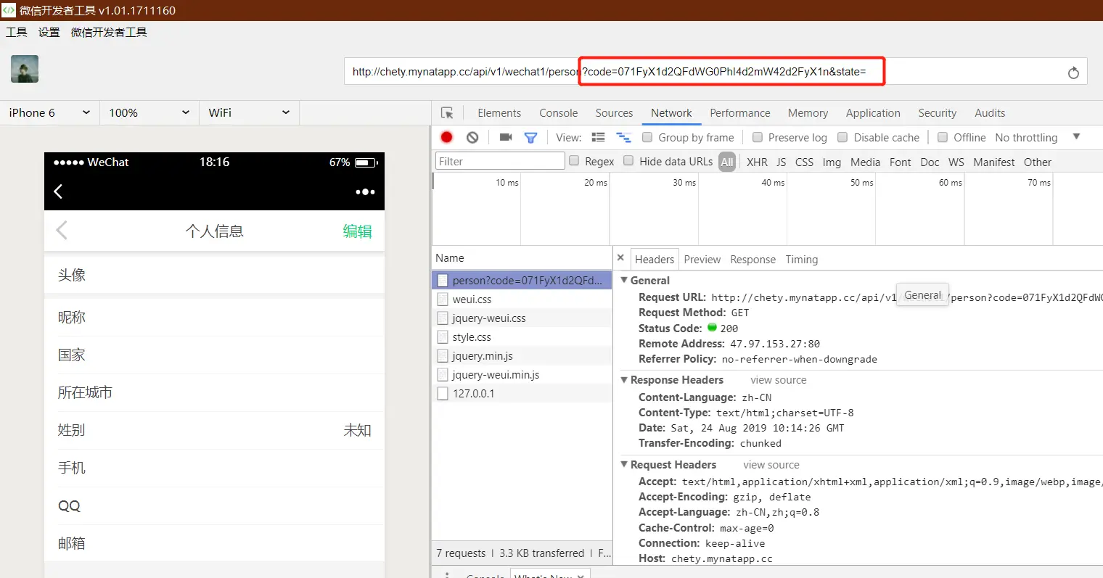The image size is (1103, 578).
Task: Show the Response tab of the request
Action: [x=753, y=259]
